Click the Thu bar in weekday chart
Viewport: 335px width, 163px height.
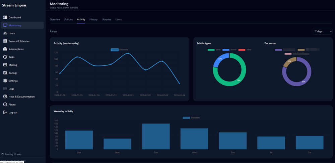pyautogui.click(x=233, y=141)
